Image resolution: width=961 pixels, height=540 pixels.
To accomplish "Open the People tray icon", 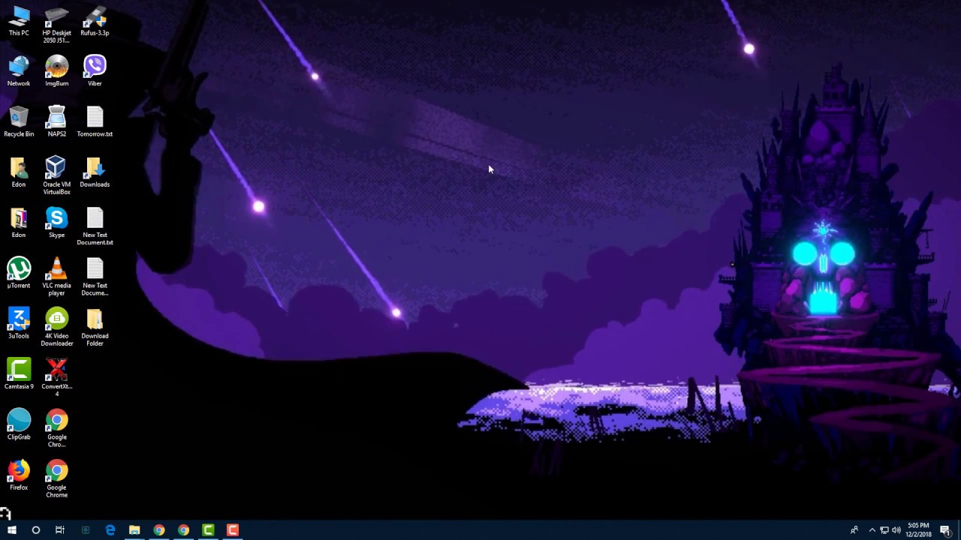I will 854,530.
